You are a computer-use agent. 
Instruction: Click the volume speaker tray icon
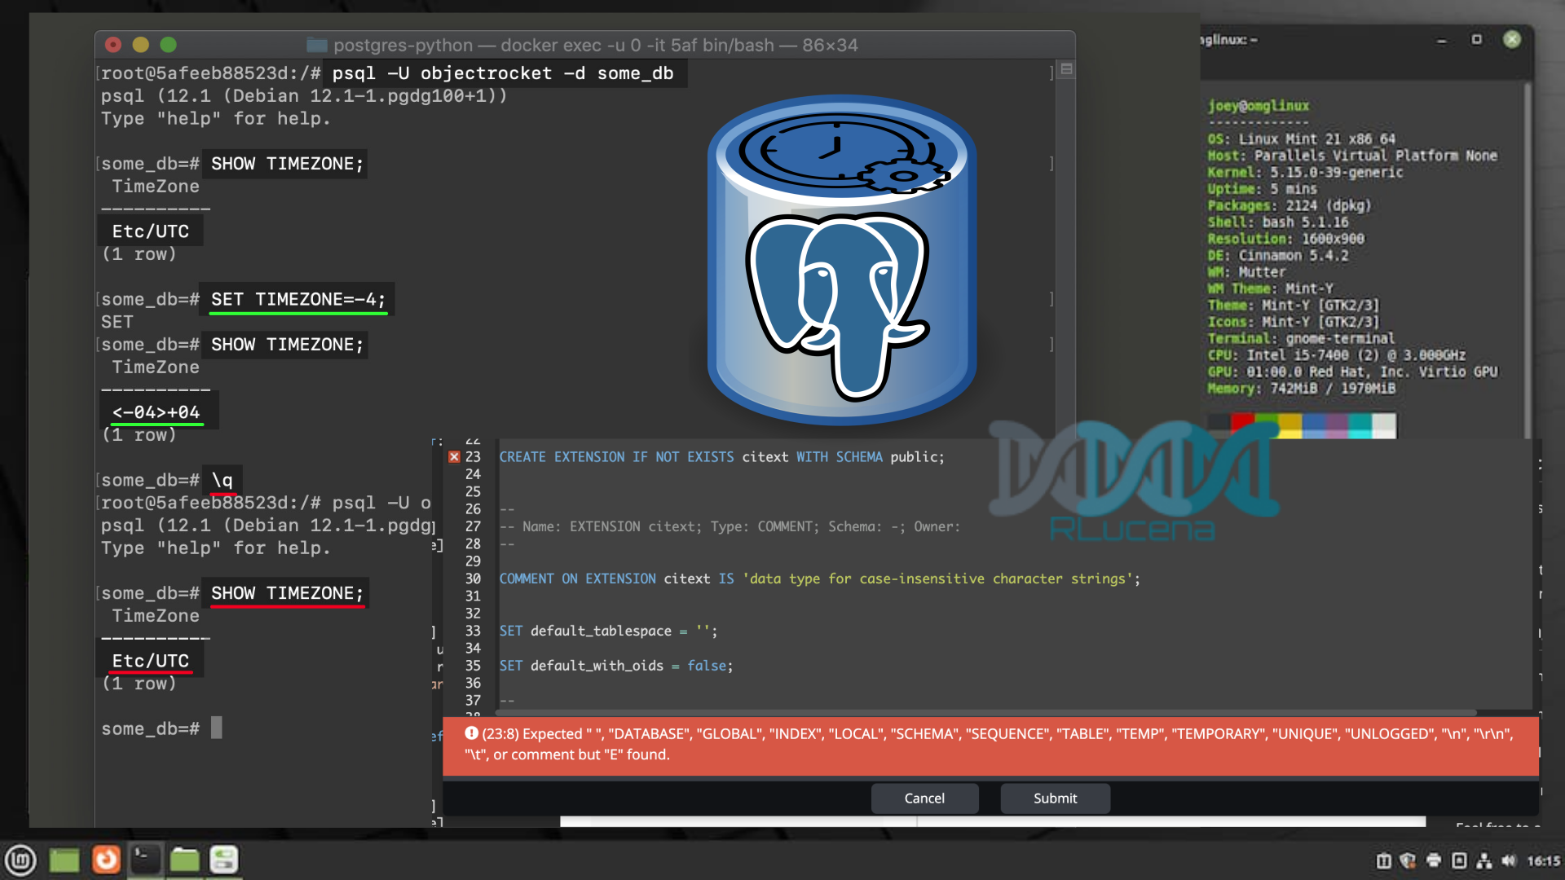click(1509, 860)
